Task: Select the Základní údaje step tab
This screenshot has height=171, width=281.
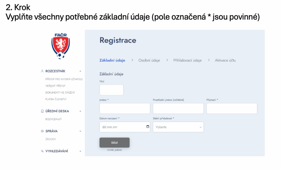Action: 112,60
